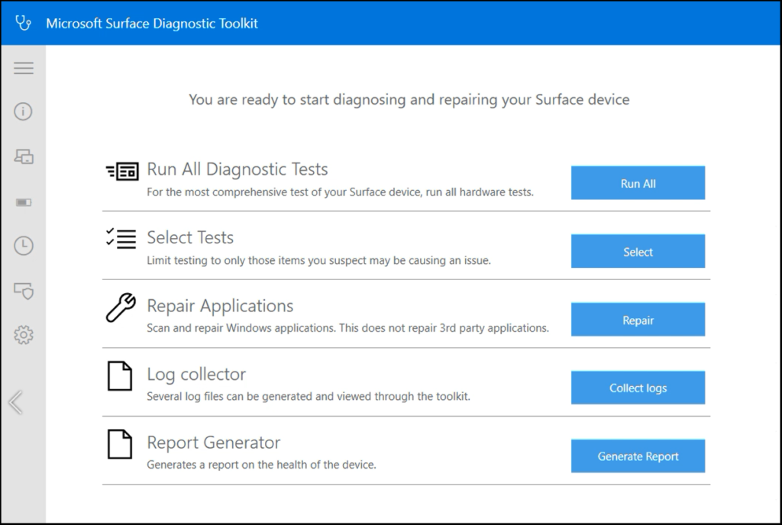
Task: Click the stethoscope app icon
Action: (x=23, y=23)
